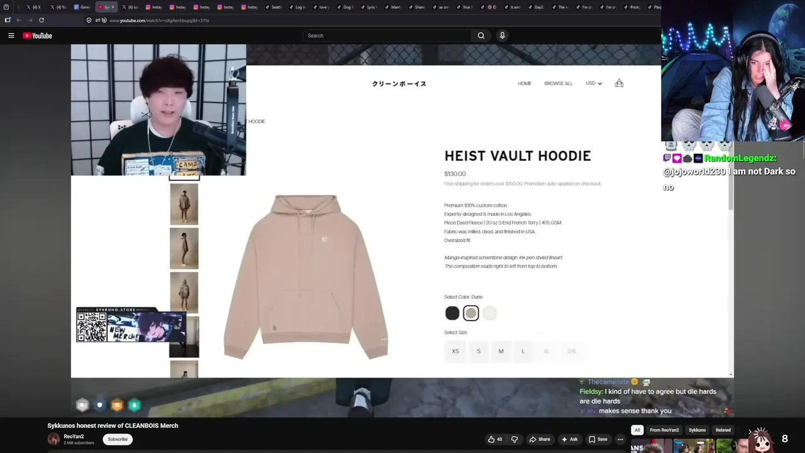Open the YouTube hamburger guide menu
Viewport: 805px width, 453px height.
click(11, 36)
